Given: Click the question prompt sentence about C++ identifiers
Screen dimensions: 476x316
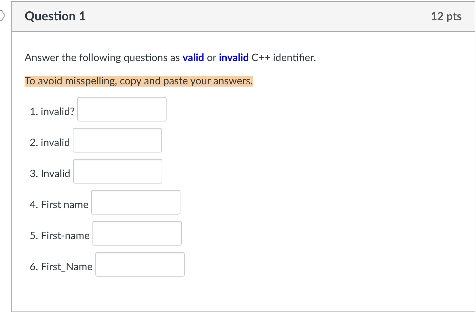Looking at the screenshot, I should point(170,58).
